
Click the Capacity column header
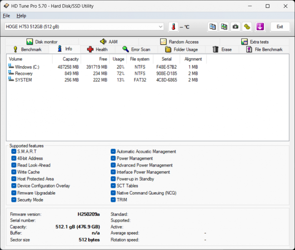click(x=71, y=59)
